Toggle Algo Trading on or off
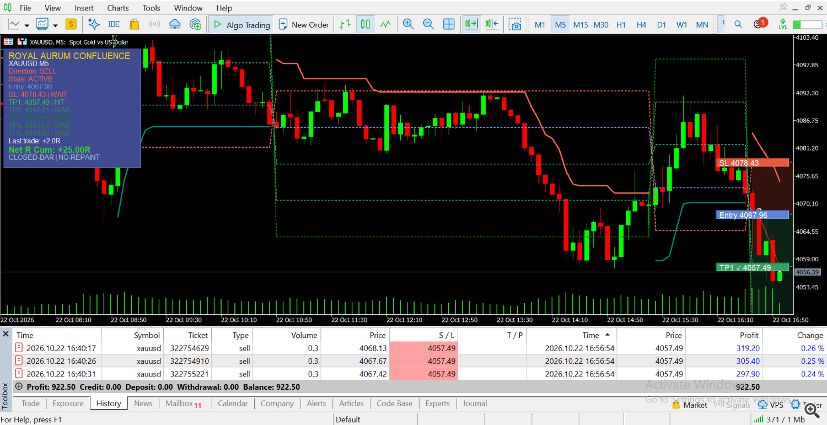This screenshot has height=425, width=827. click(x=241, y=24)
